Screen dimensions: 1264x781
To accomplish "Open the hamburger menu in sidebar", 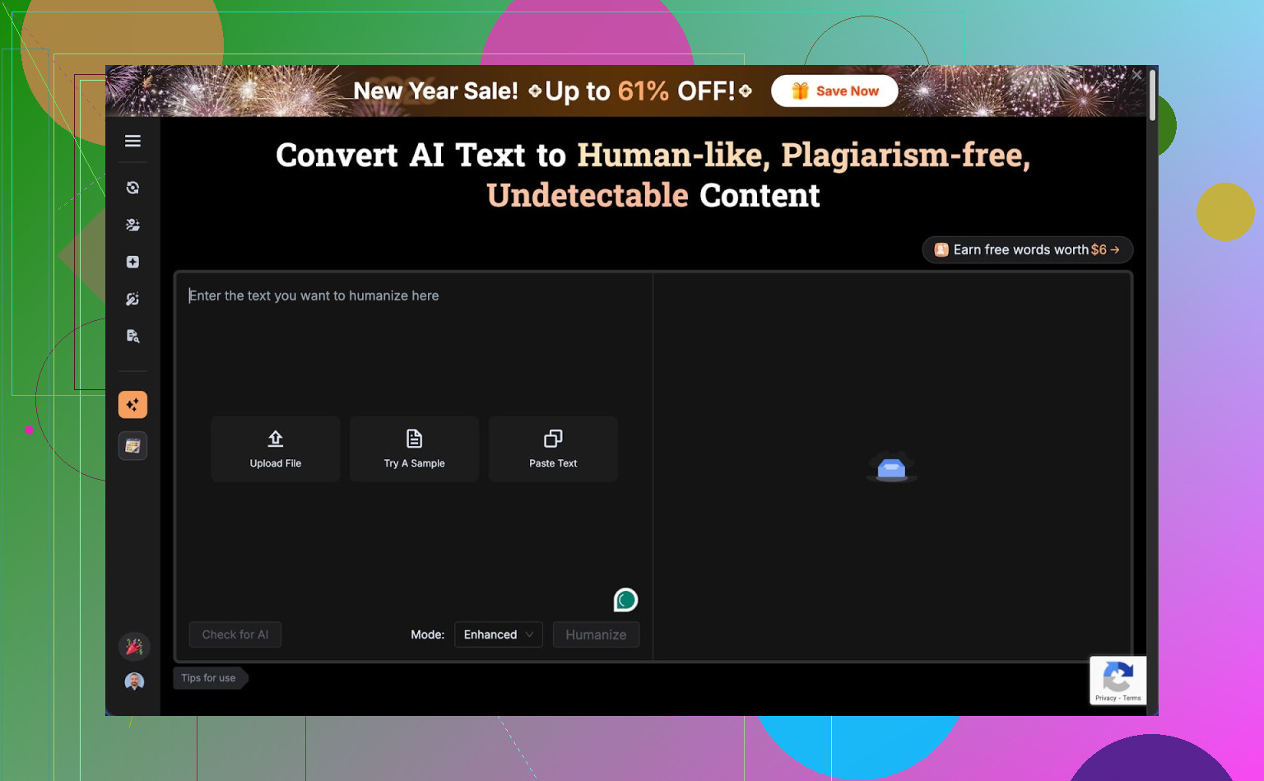I will (132, 141).
